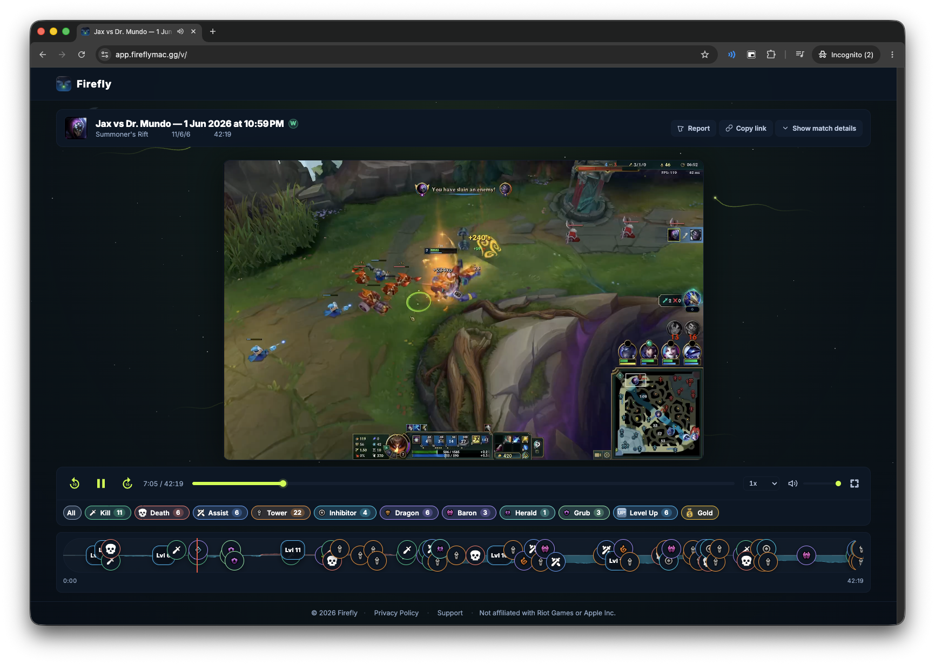Click the Jax champion avatar
935x665 pixels.
(x=76, y=128)
